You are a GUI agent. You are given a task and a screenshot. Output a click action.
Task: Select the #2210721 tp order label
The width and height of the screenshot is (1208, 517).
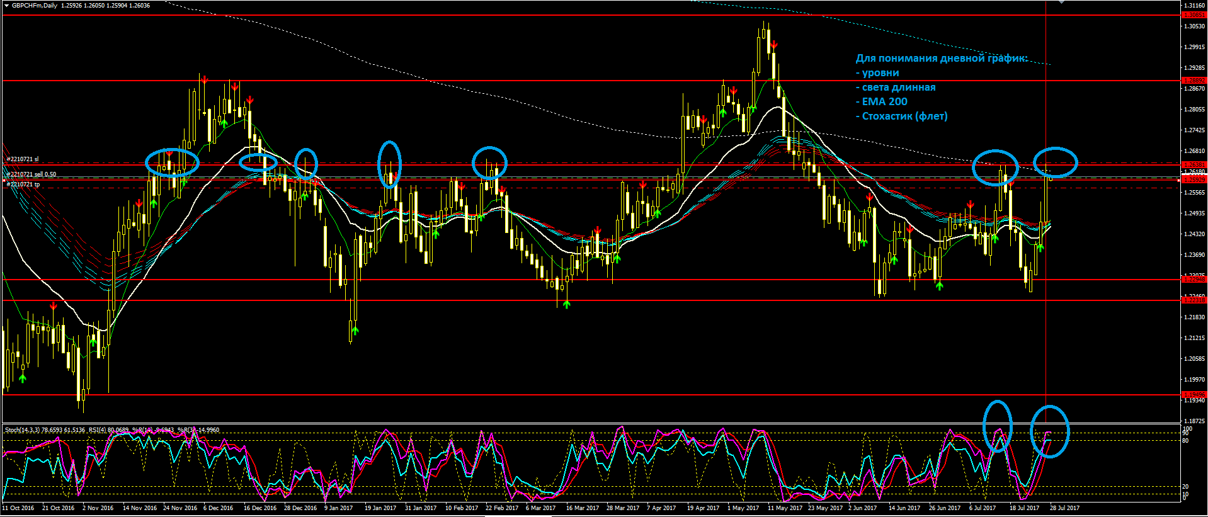(x=23, y=185)
